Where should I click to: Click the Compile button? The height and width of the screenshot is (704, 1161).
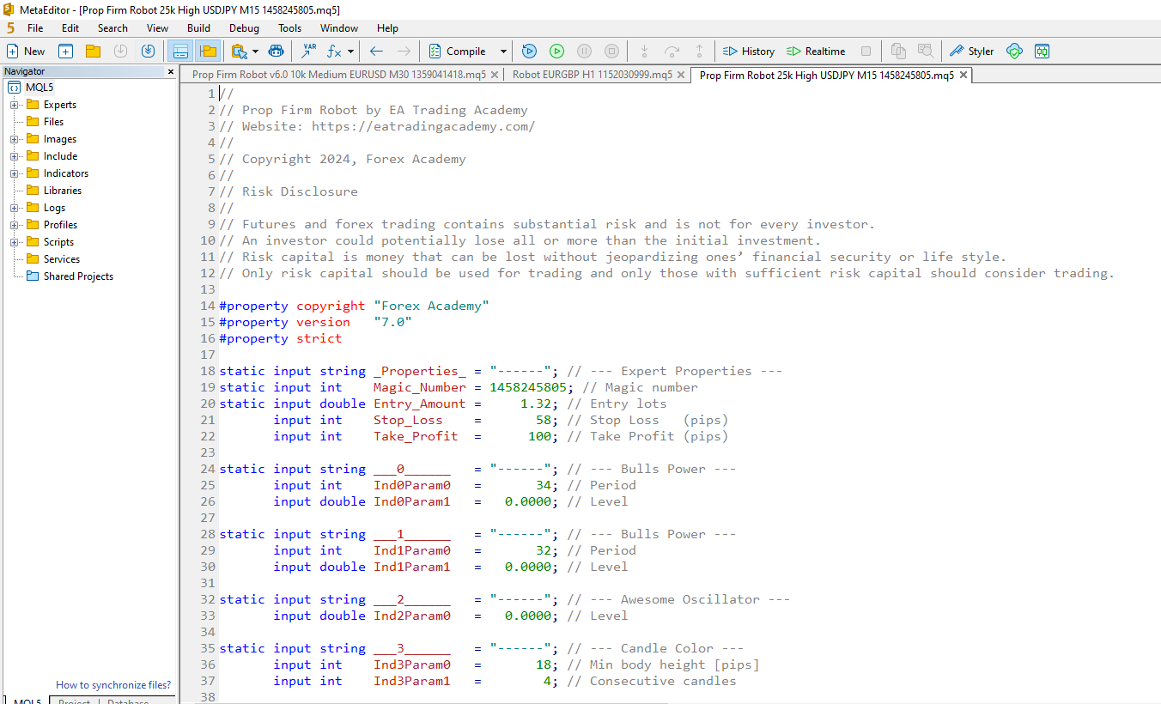(x=458, y=52)
